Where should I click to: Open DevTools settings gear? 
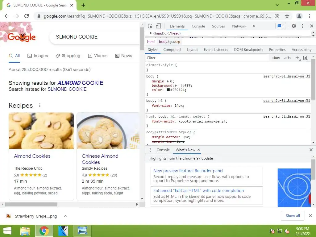point(294,26)
